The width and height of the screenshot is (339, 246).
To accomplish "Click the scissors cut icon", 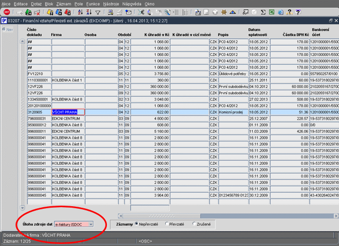I will tap(141, 12).
